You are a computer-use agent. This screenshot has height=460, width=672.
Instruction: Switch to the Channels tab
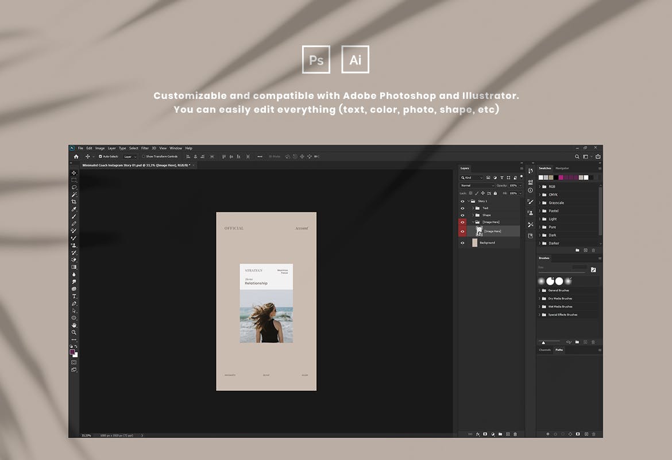[x=544, y=350]
